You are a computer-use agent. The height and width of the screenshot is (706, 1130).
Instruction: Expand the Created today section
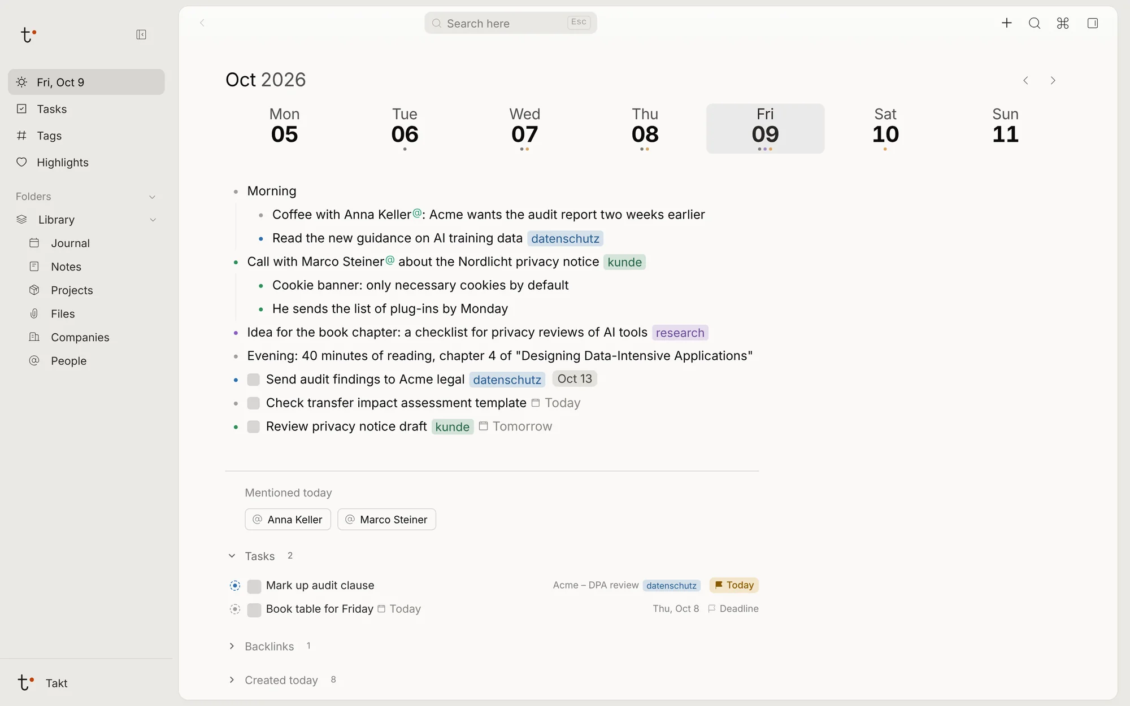click(232, 679)
